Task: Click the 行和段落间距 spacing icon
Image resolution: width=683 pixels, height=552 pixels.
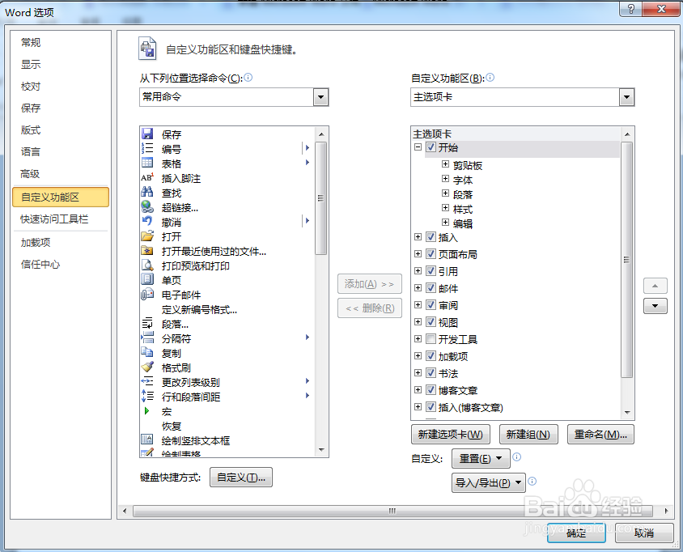Action: pyautogui.click(x=147, y=396)
